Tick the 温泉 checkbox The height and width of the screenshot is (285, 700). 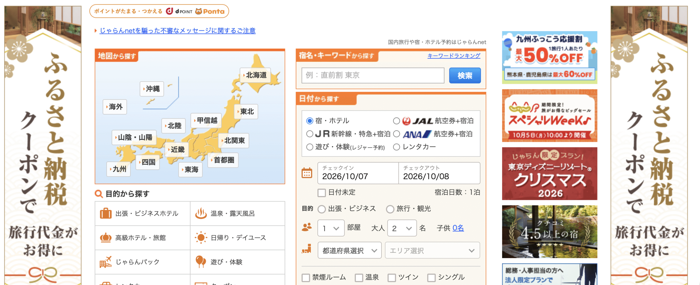click(359, 278)
